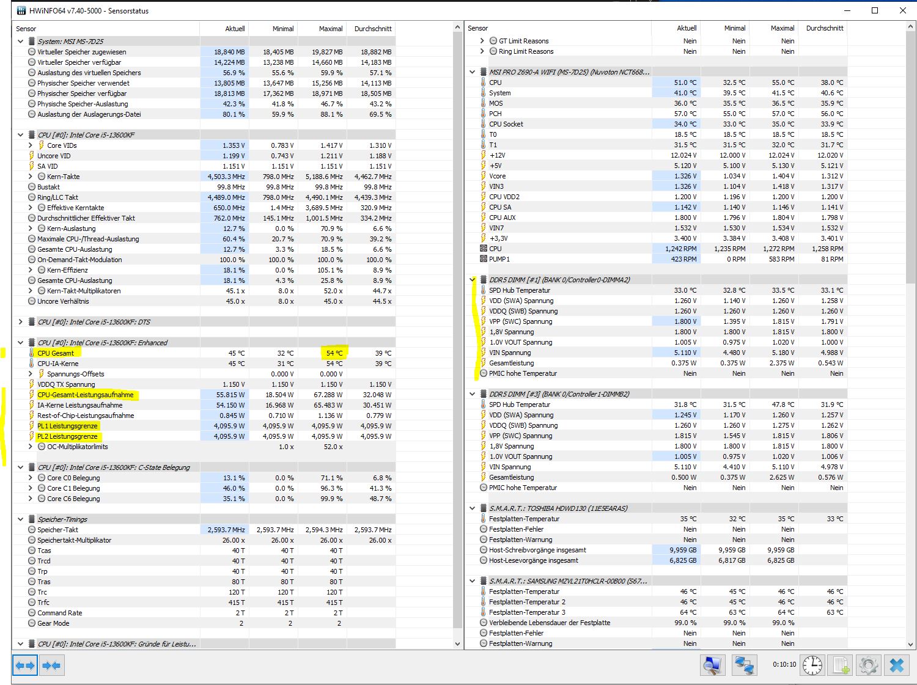This screenshot has height=685, width=917.
Task: Open the remote network computers icon
Action: pos(744,665)
